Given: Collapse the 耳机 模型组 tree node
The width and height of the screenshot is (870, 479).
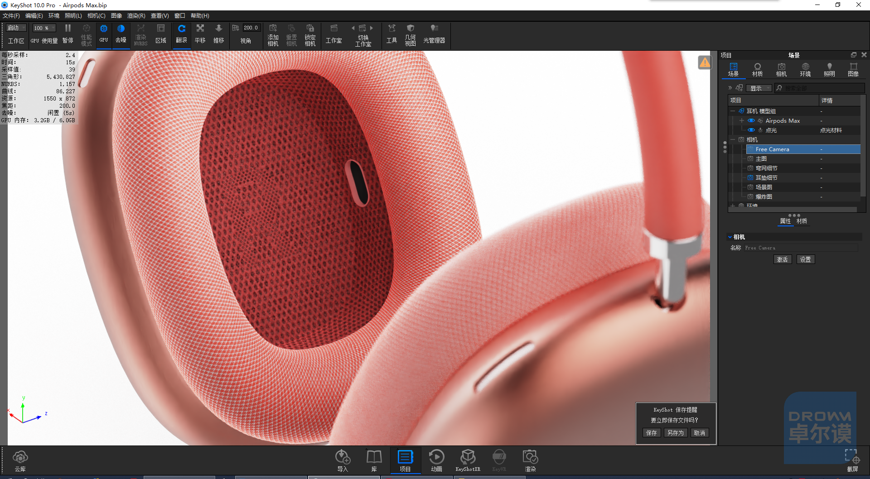Looking at the screenshot, I should coord(733,111).
